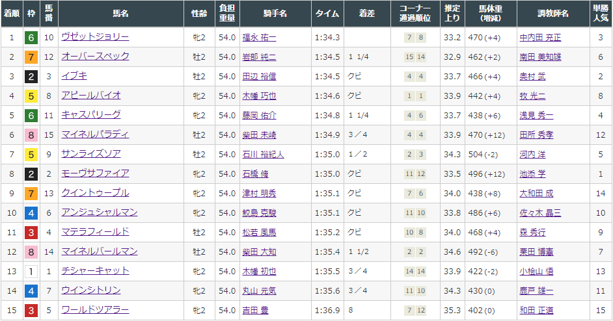The height and width of the screenshot is (321, 613).
Task: Select winning time 1:34.3 cell
Action: pyautogui.click(x=327, y=38)
